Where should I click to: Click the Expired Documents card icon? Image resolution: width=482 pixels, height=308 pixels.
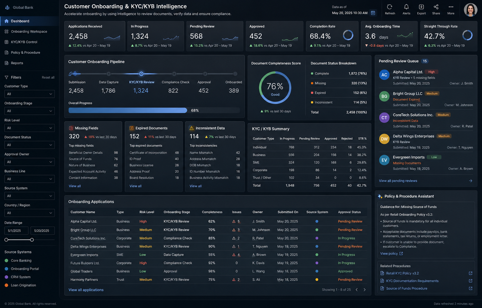pyautogui.click(x=131, y=128)
